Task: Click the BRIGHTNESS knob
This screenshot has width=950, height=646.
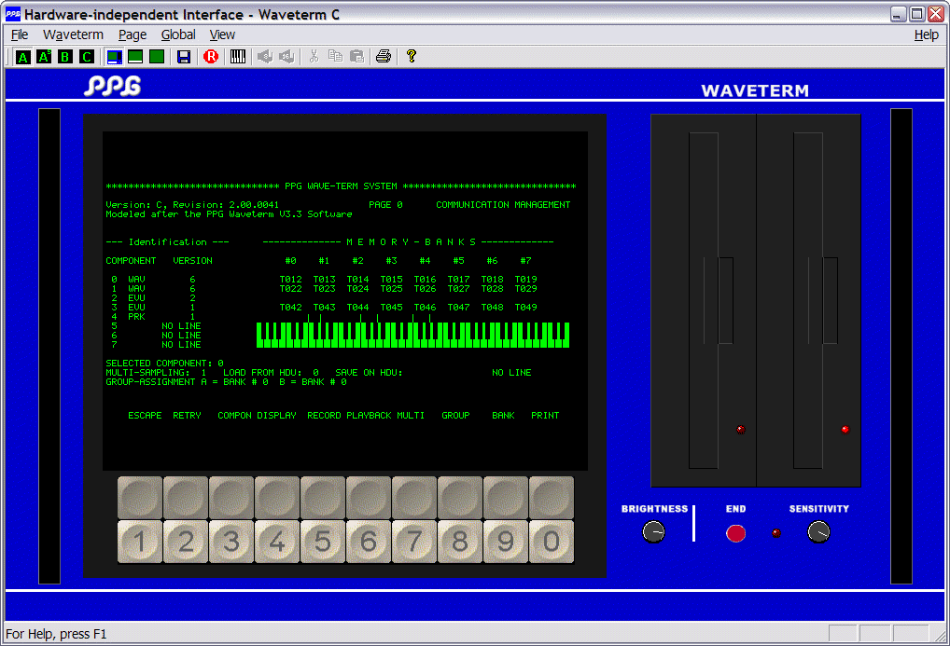Action: tap(654, 532)
